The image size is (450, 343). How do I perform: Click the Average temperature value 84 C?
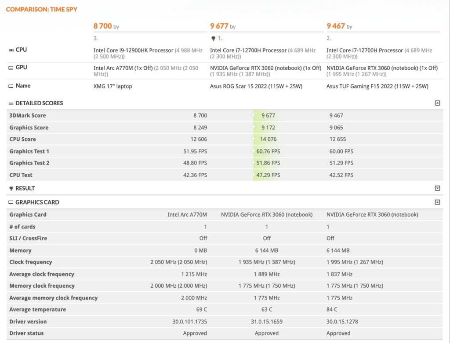[x=332, y=310]
